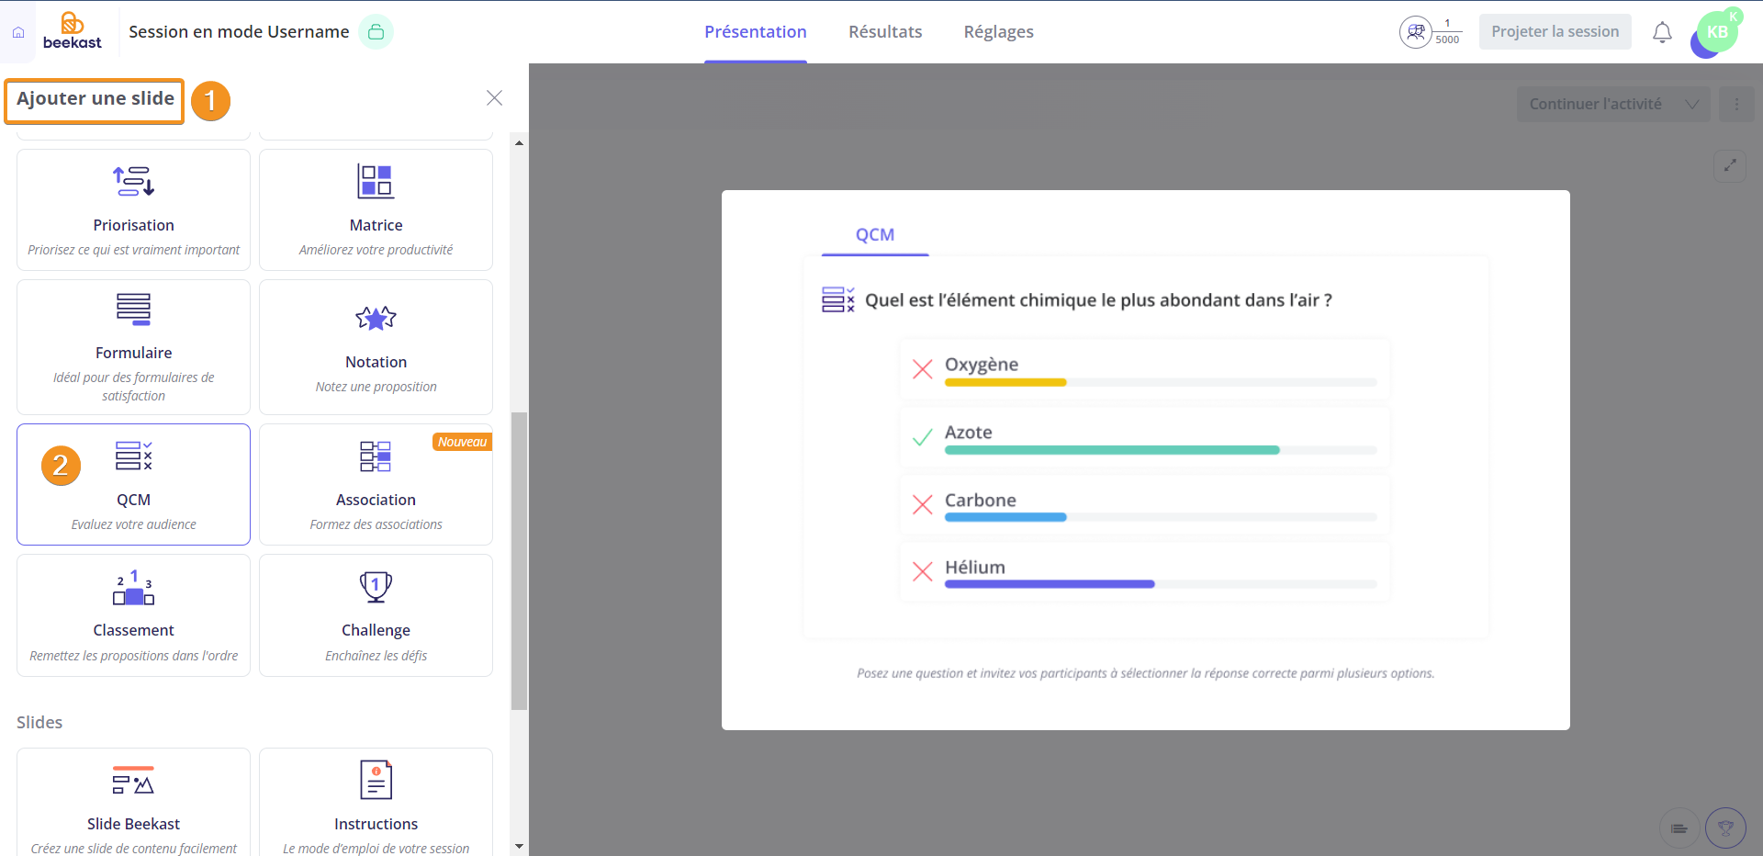Switch to the Résultats tab
The image size is (1763, 856).
click(x=884, y=32)
